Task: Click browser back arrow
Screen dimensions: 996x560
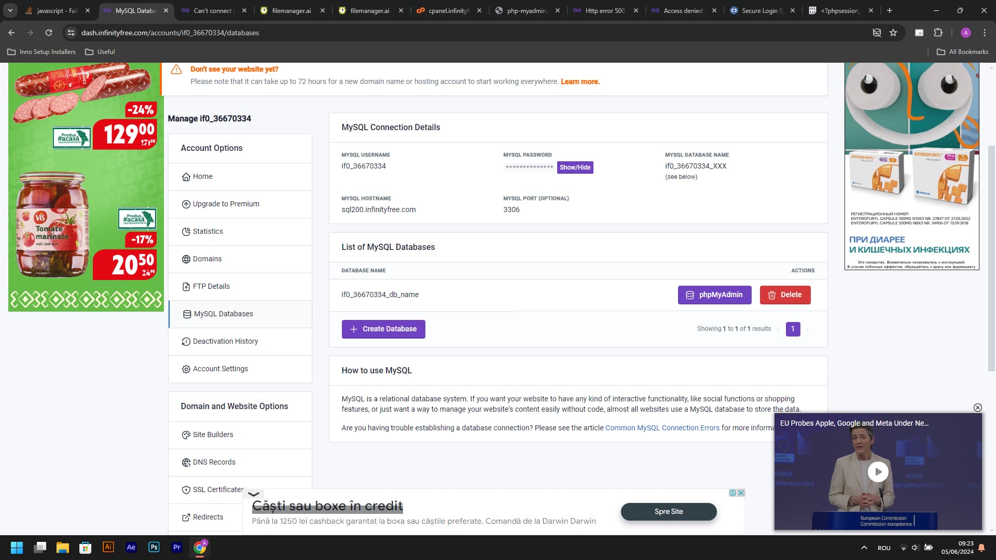Action: tap(11, 33)
